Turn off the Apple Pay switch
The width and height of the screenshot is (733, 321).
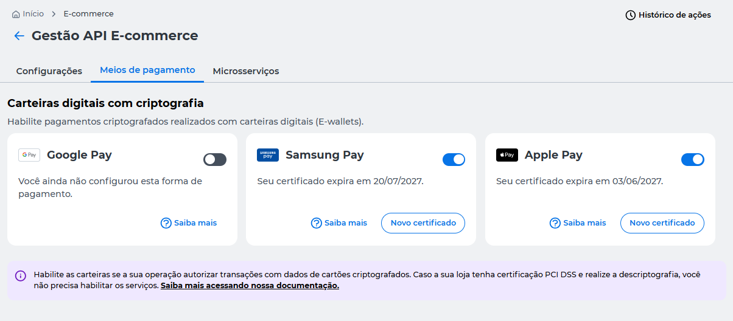(692, 159)
